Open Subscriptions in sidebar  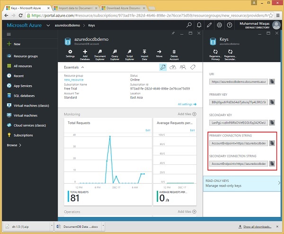20,135
